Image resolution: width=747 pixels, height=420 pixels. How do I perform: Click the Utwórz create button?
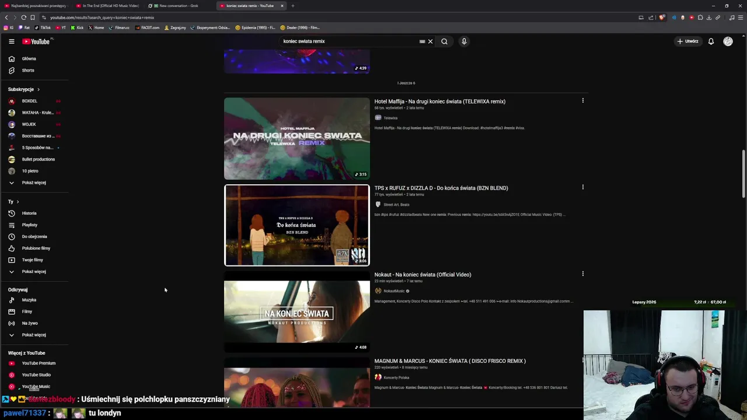coord(687,41)
